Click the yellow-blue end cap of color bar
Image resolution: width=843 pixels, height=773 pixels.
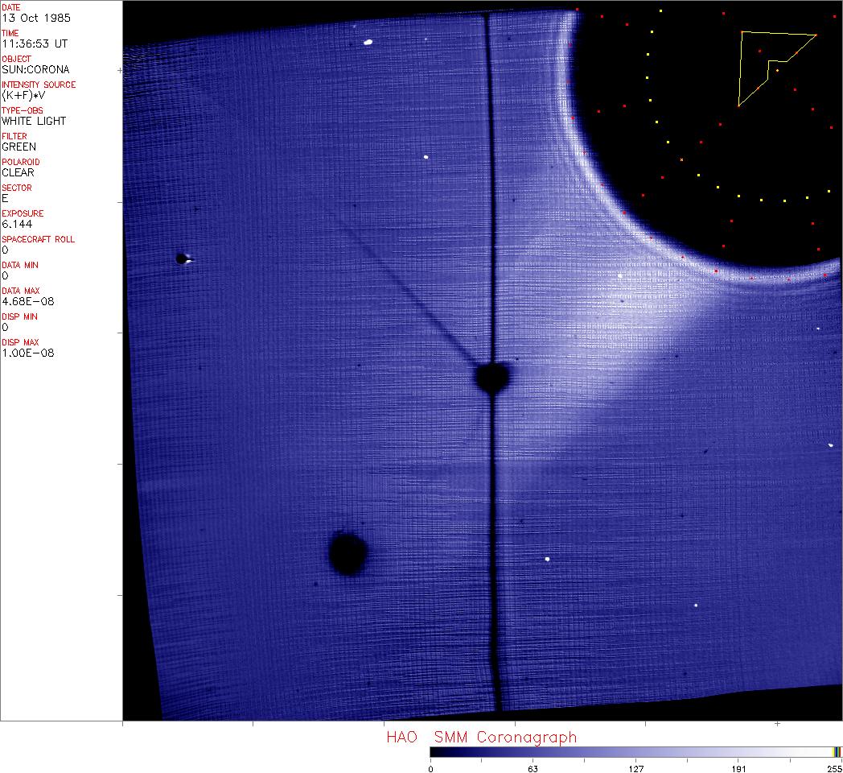(x=837, y=751)
